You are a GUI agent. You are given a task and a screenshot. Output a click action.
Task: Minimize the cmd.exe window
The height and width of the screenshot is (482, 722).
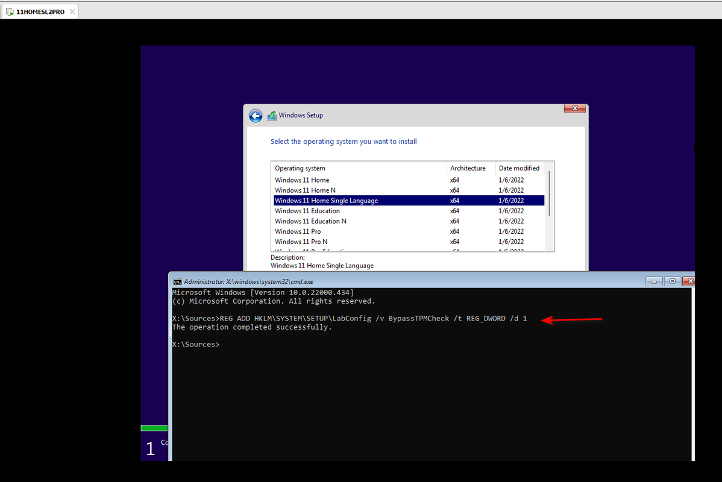(x=654, y=281)
